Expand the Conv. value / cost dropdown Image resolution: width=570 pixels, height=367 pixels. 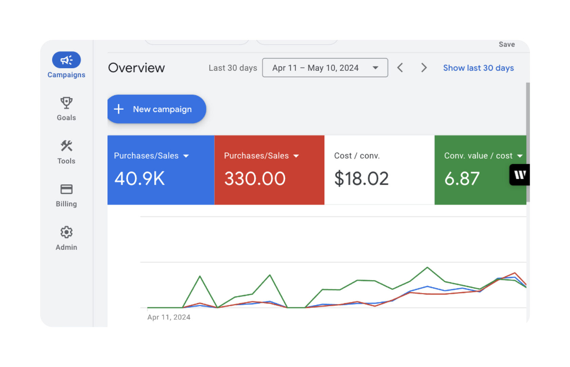click(520, 156)
